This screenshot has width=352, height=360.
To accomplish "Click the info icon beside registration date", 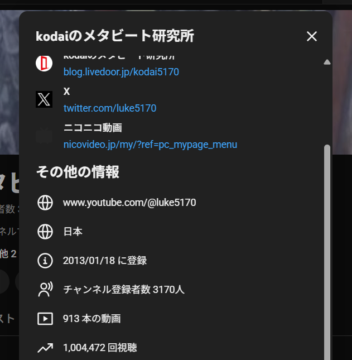I will pos(45,261).
